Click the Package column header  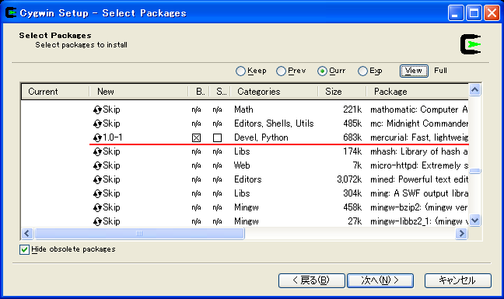pyautogui.click(x=417, y=92)
